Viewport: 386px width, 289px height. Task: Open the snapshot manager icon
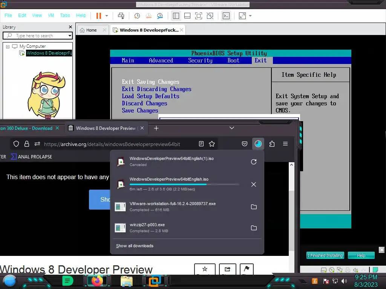click(160, 16)
